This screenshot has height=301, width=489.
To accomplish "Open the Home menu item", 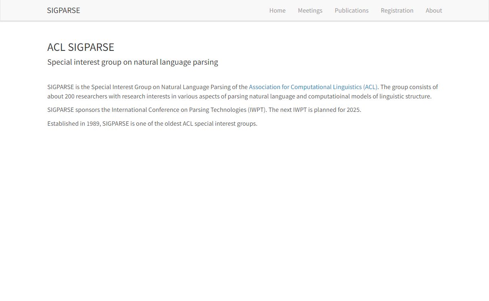I will click(x=278, y=11).
